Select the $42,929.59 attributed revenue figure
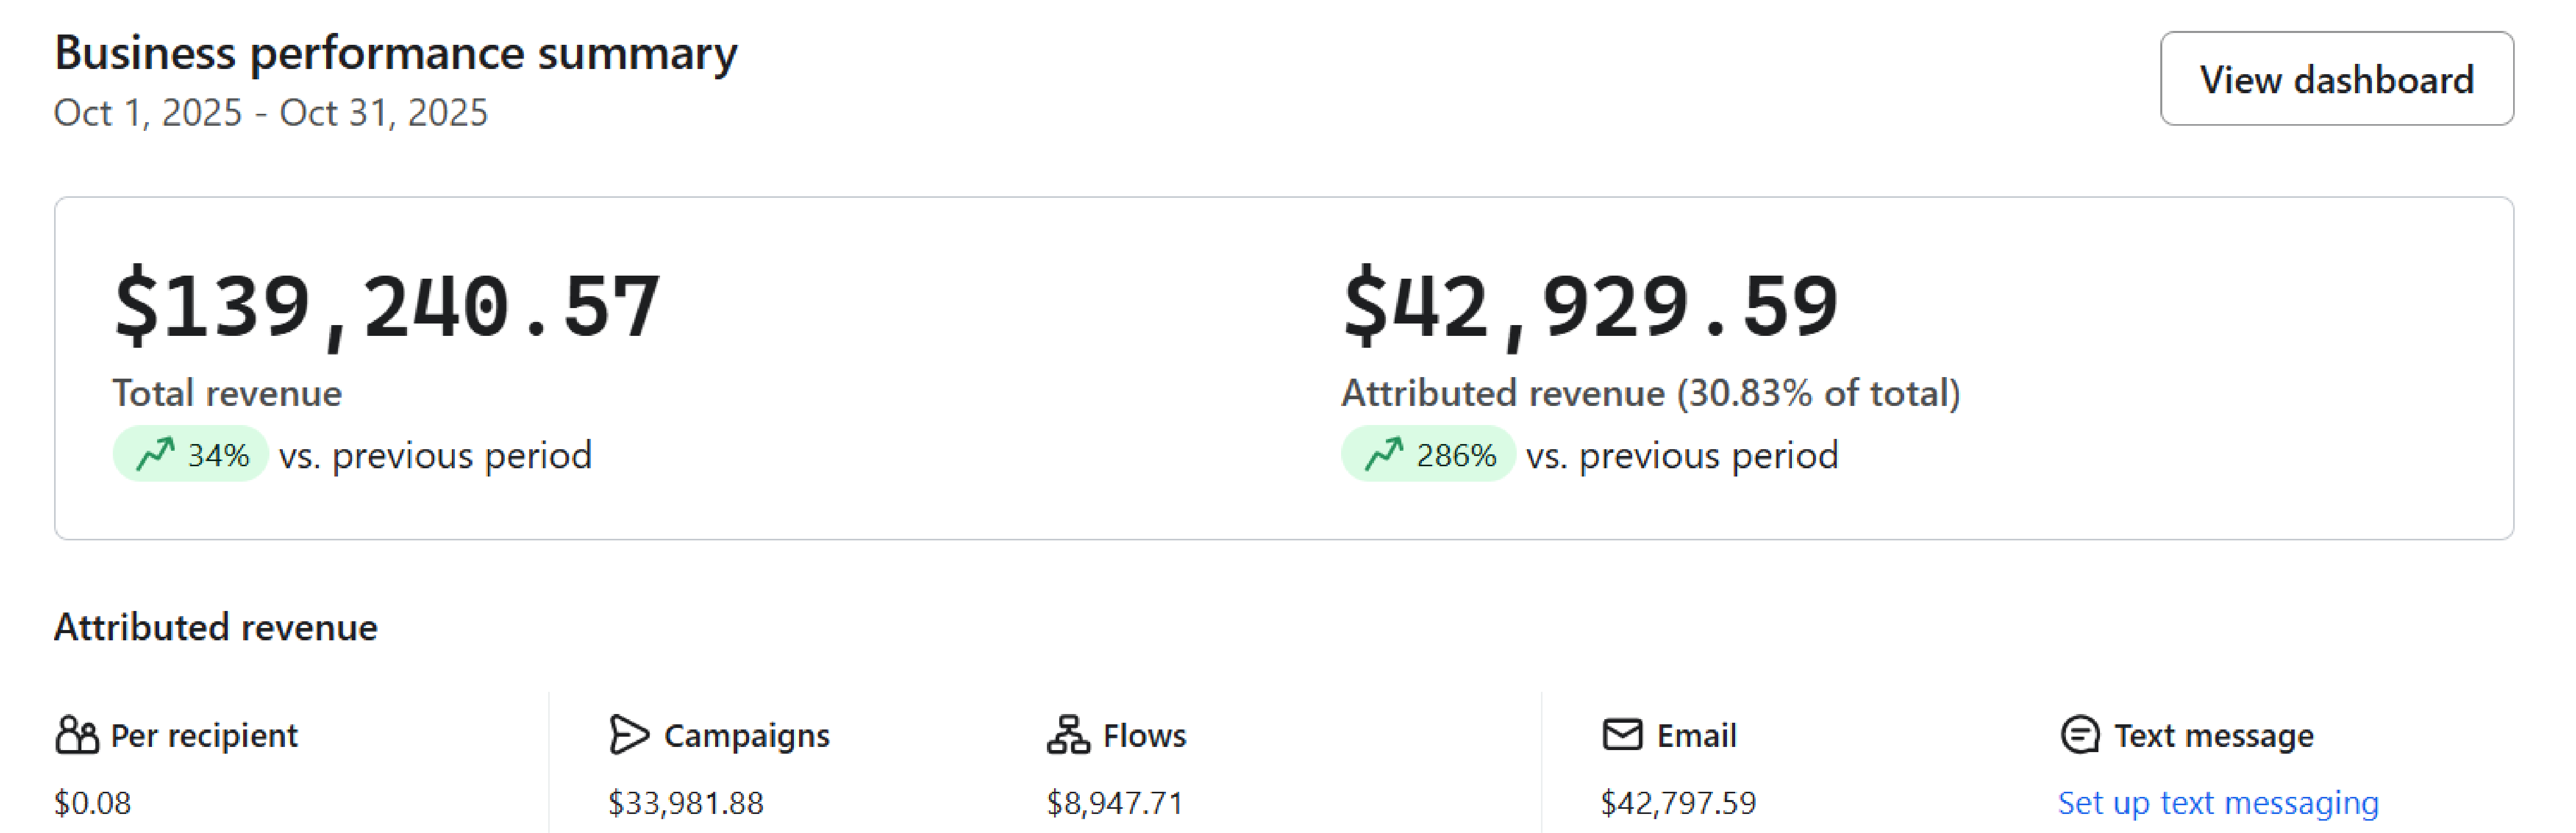The height and width of the screenshot is (833, 2576). (1590, 306)
